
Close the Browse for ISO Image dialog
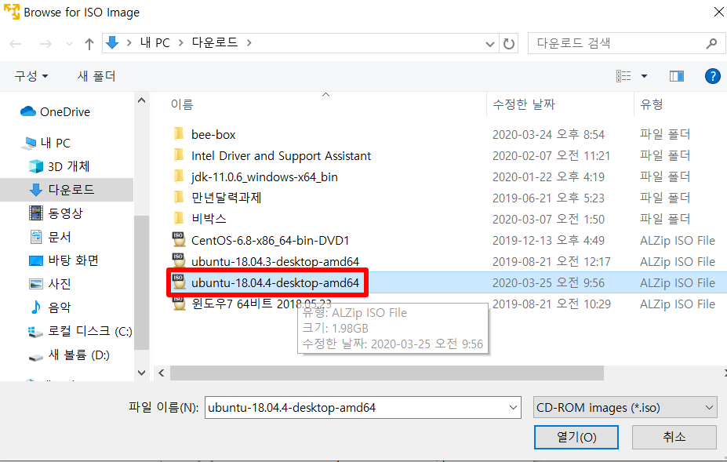coord(718,12)
